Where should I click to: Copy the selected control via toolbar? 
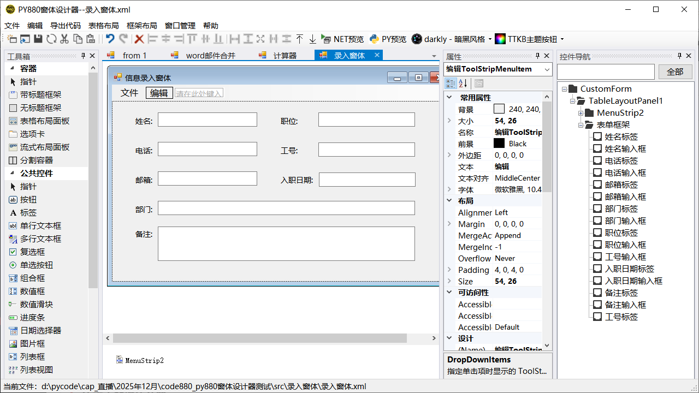[77, 39]
